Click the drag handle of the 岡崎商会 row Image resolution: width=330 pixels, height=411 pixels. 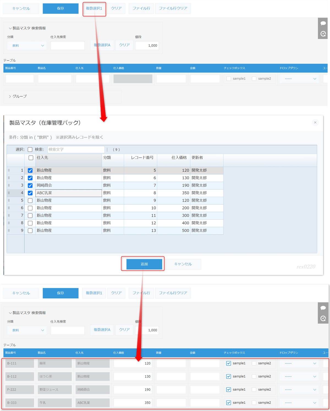pyautogui.click(x=9, y=185)
